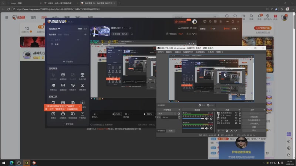Viewport: 296px width, 166px height.
Task: Toggle lock on 视频采集设备 source
Action: [x=239, y=113]
